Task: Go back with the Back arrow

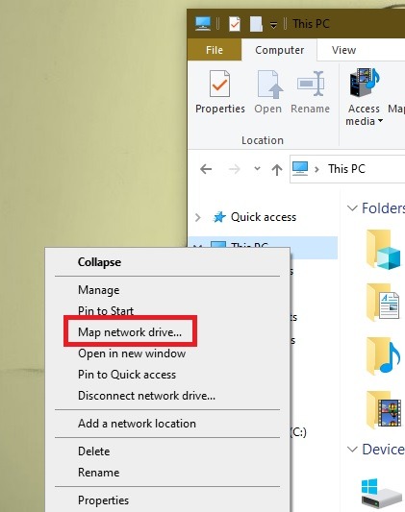Action: point(206,169)
